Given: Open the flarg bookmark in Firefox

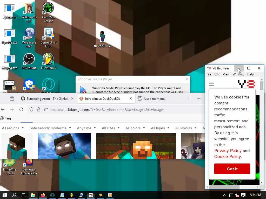Looking at the screenshot, I should coord(6,118).
